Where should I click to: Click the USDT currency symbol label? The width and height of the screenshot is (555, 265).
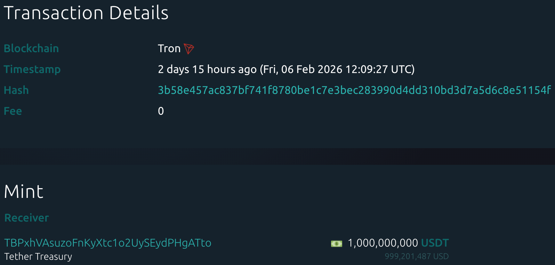435,243
